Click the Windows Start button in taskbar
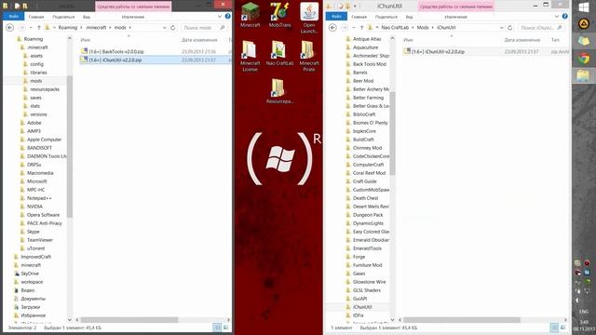This screenshot has height=335, width=596. click(x=584, y=7)
